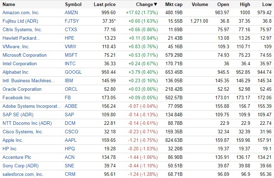Open the Apple Inc. company link
The image size is (274, 178).
(x=13, y=140)
